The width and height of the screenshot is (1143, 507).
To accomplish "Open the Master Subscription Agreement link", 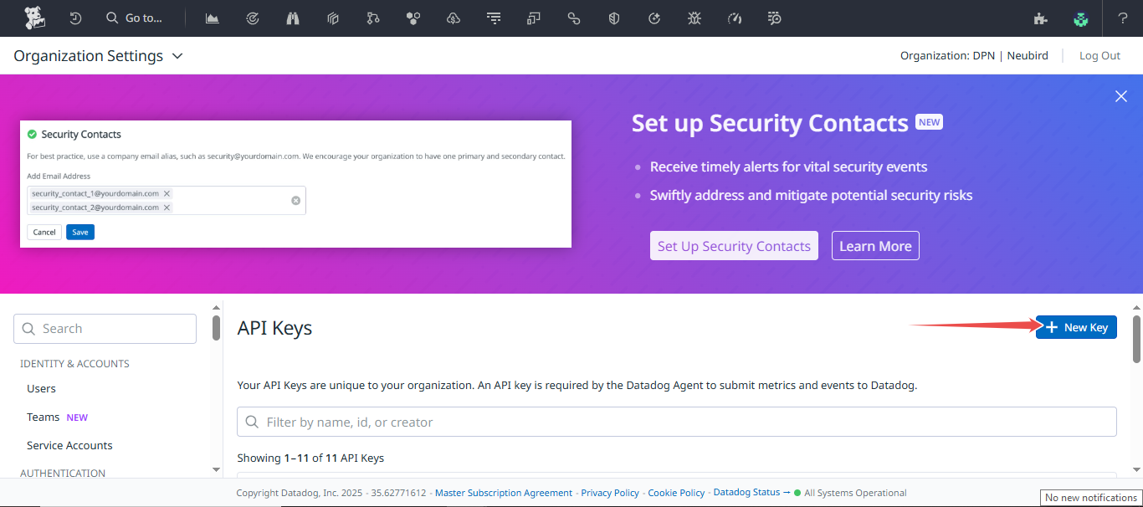I will (503, 492).
